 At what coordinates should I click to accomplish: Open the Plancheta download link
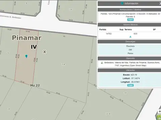[130, 46]
